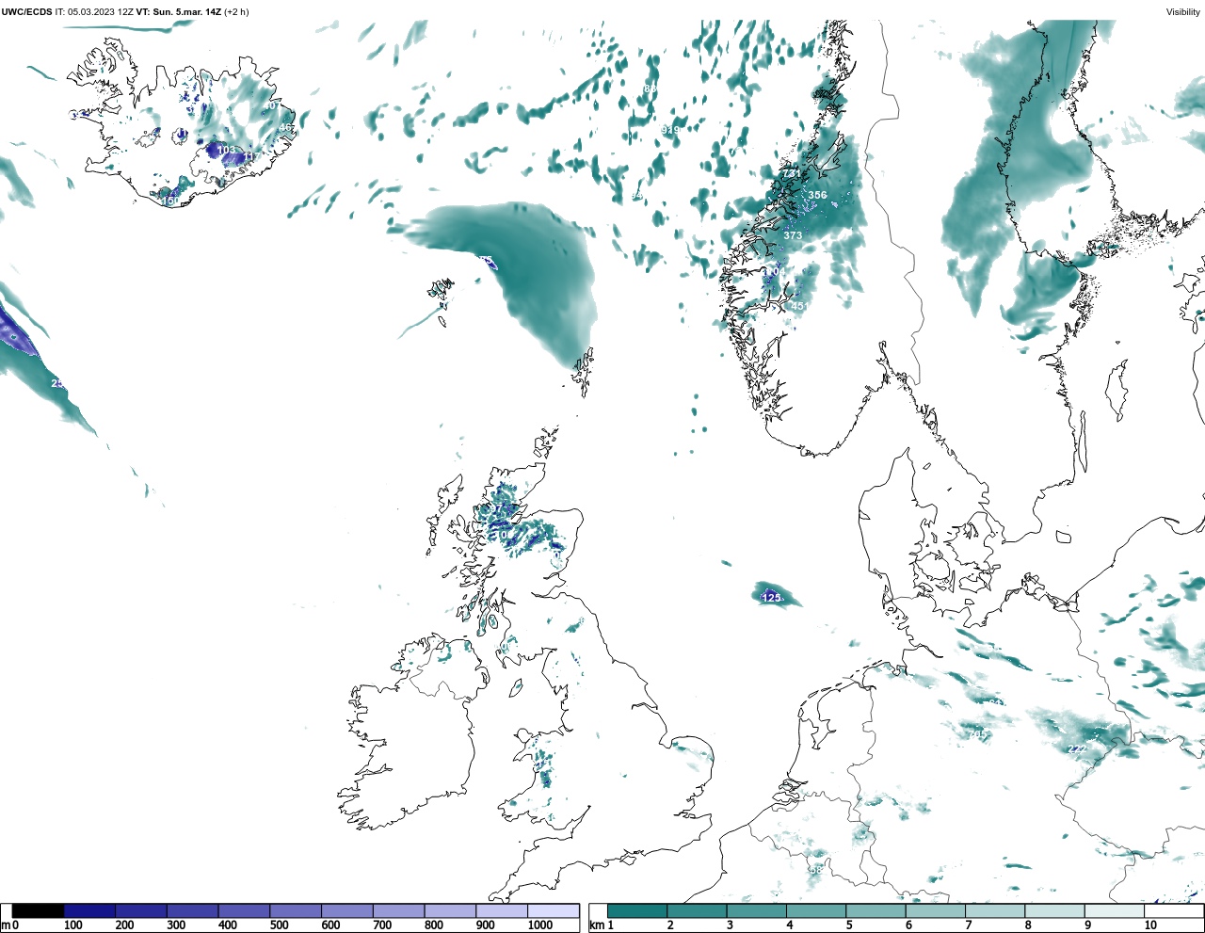Click the 7–8 km legend swatch

(x=995, y=910)
